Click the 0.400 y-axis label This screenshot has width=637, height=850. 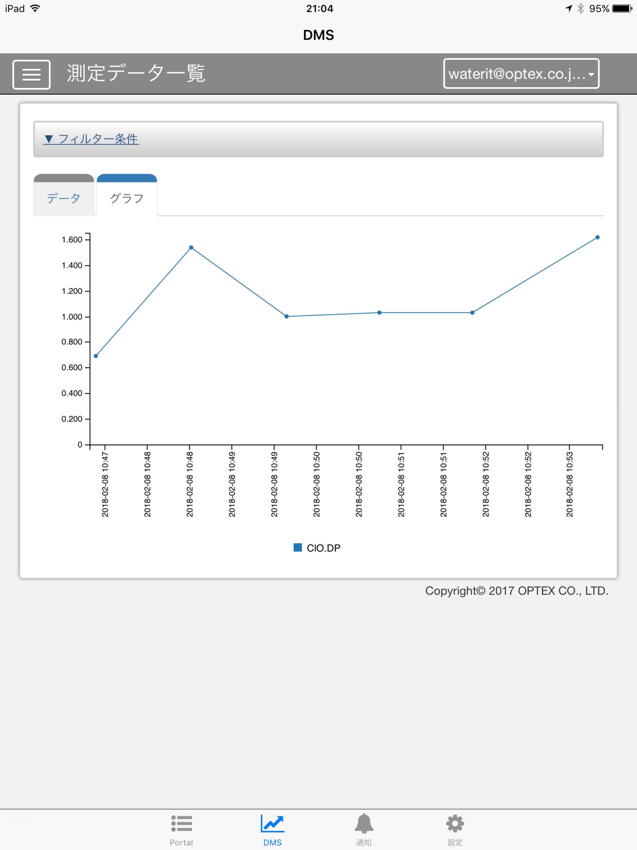click(72, 394)
